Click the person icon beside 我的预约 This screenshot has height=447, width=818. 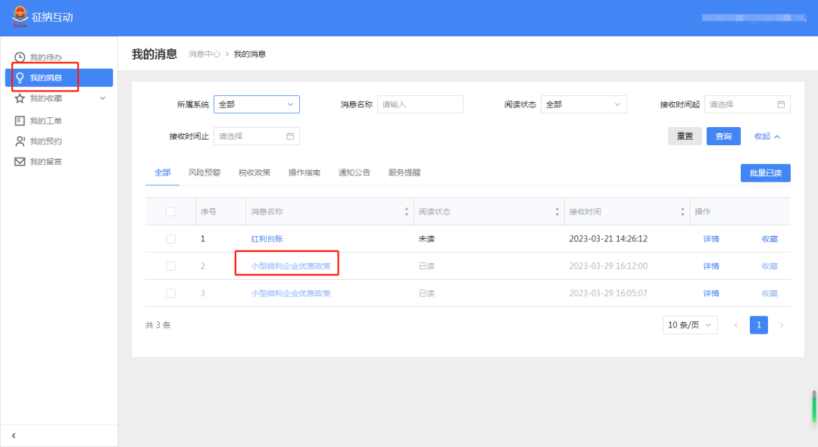coord(20,141)
